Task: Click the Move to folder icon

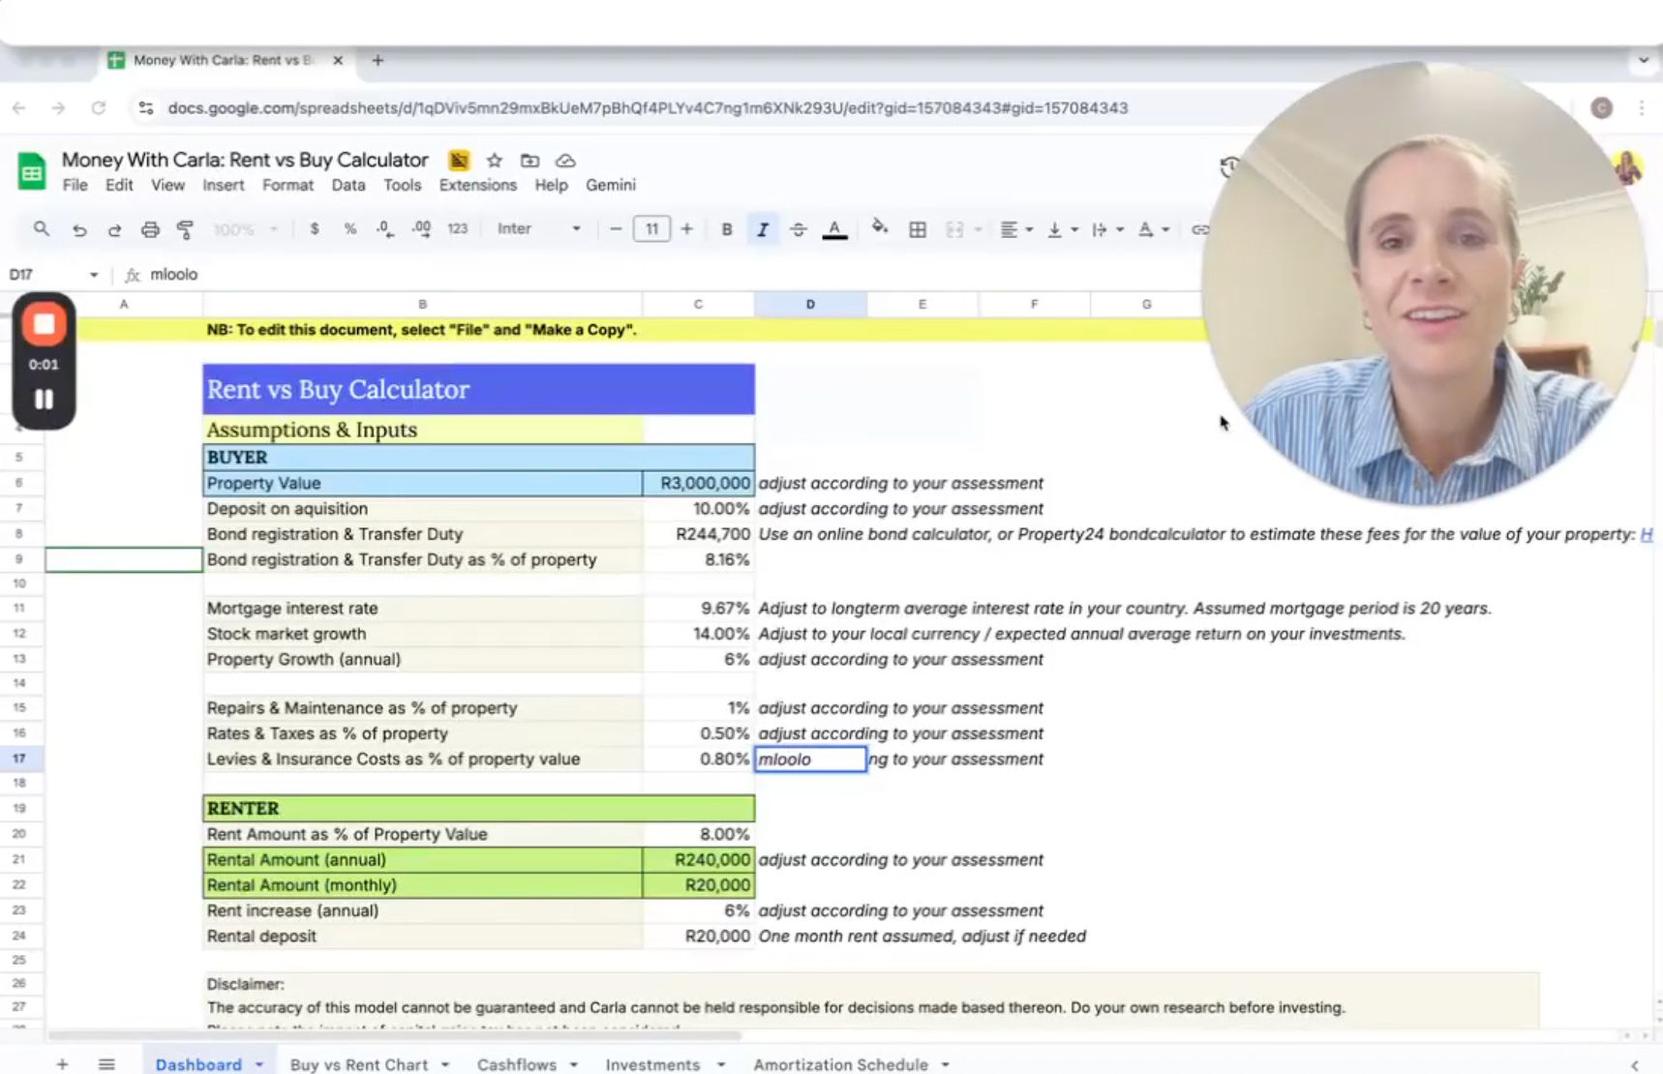Action: coord(529,161)
